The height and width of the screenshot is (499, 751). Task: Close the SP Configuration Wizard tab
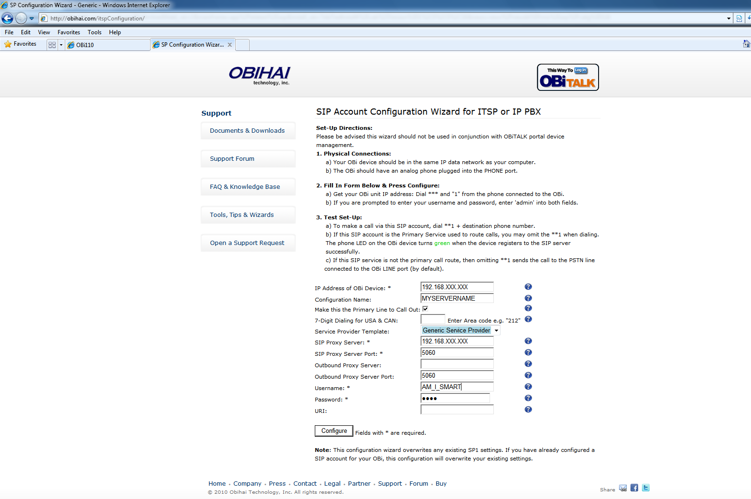pyautogui.click(x=230, y=45)
